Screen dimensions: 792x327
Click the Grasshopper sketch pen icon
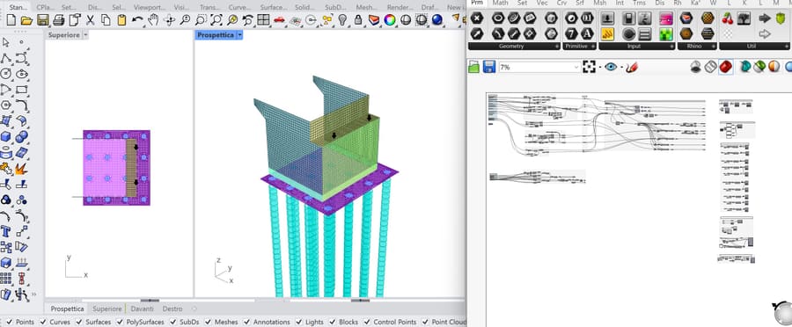[631, 67]
